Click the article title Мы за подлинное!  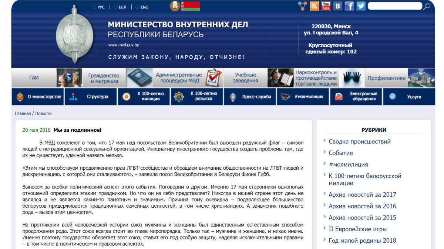click(x=77, y=130)
